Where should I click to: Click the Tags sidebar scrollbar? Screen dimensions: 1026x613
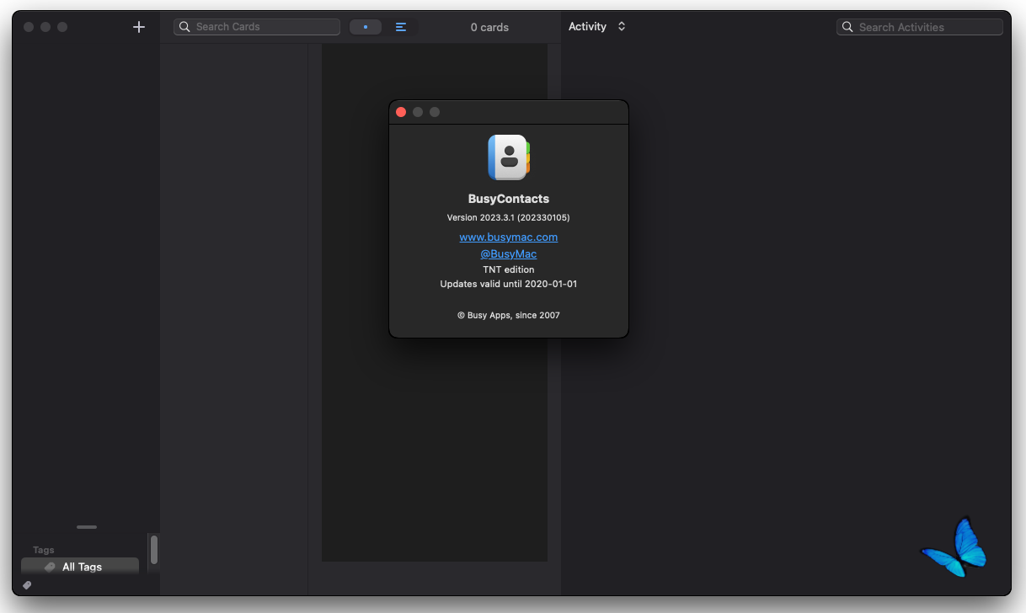tap(154, 550)
